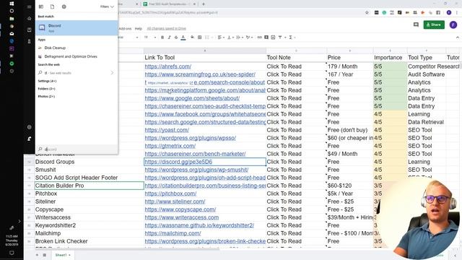This screenshot has width=462, height=260.
Task: Click the create filter icon
Action: point(280,38)
